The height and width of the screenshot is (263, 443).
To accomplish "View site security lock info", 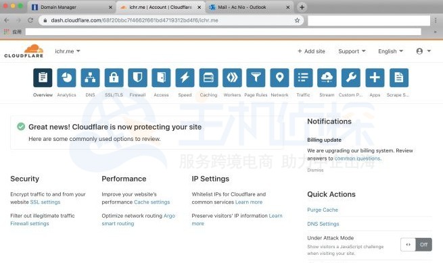I will (x=45, y=20).
